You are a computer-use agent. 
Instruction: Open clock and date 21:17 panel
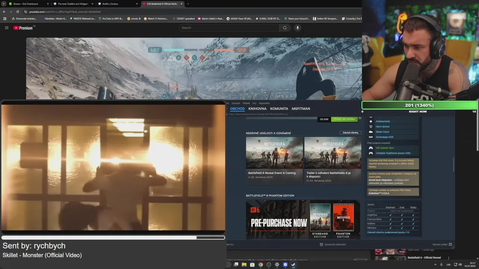(469, 265)
